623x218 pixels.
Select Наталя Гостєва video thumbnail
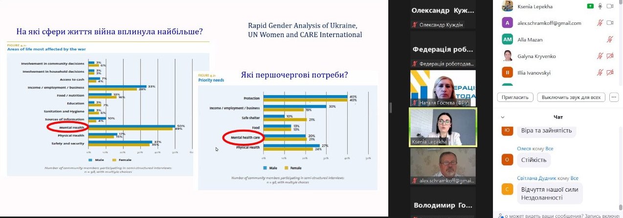coord(443,88)
